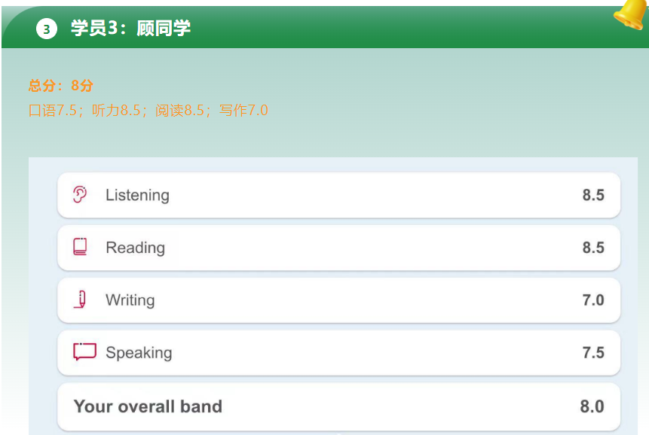Select the Reading score row
Screen dimensions: 649x435
[x=338, y=248]
